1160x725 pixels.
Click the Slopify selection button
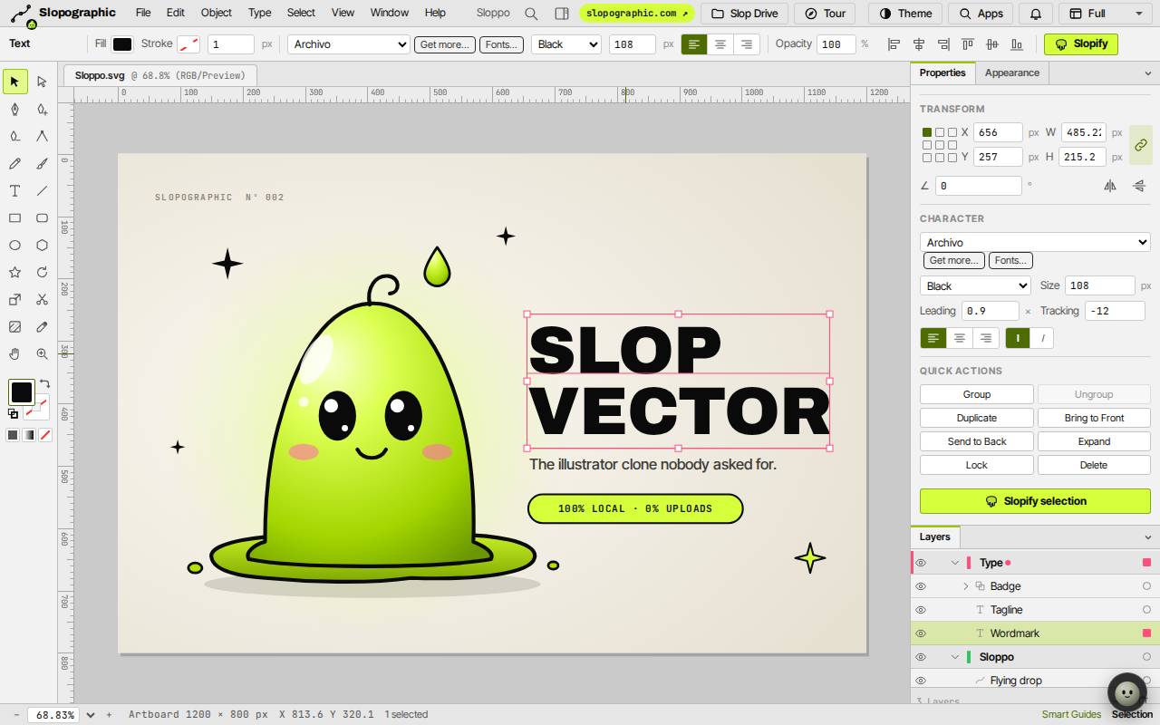1035,501
